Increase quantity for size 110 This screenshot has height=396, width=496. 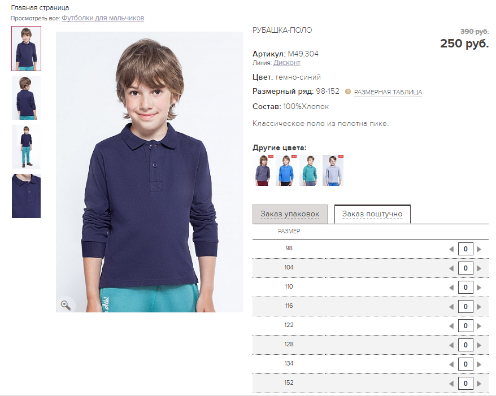point(479,288)
